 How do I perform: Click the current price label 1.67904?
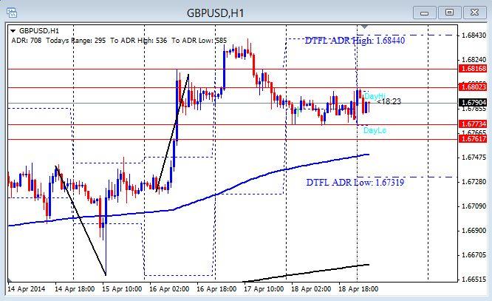[x=474, y=102]
